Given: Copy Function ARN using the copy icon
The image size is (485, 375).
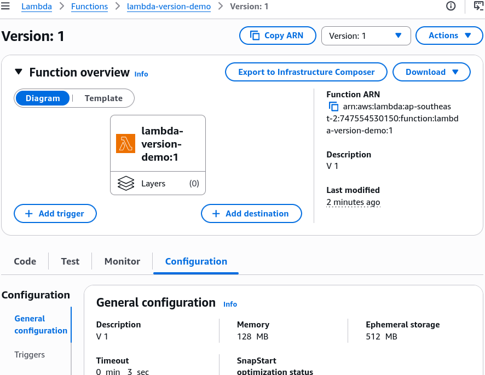Looking at the screenshot, I should click(x=333, y=106).
